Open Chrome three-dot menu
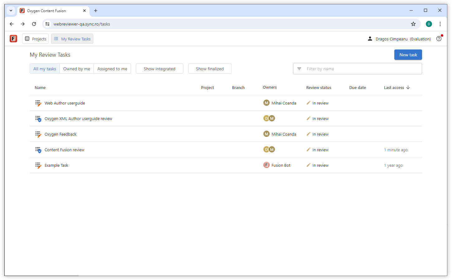Viewport: 452px width, 280px height. point(440,24)
